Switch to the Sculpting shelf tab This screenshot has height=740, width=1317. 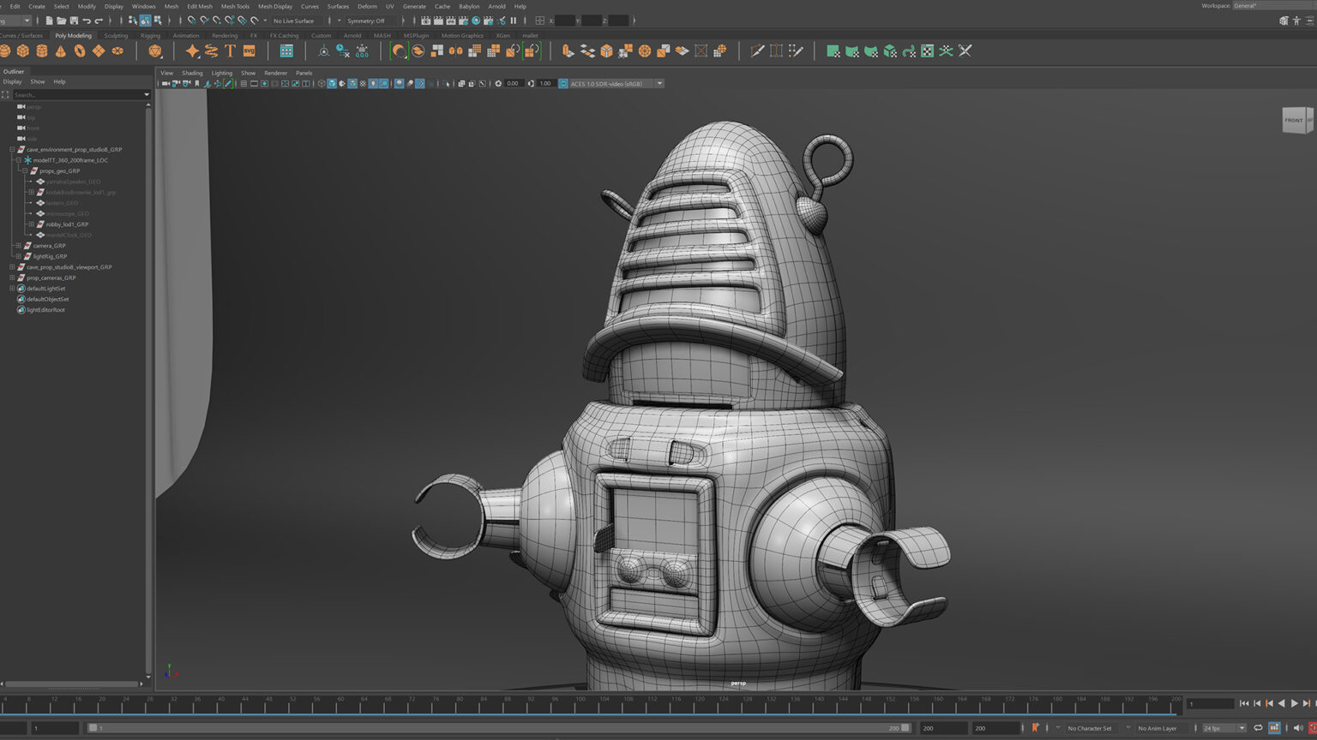[x=116, y=36]
